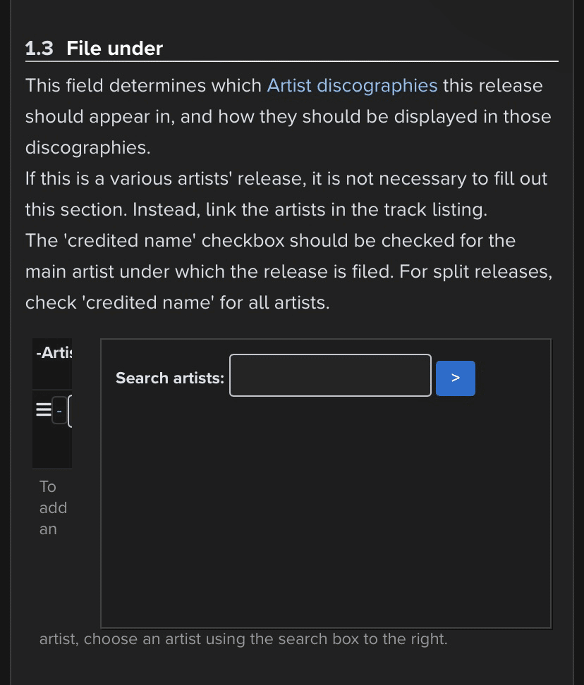
Task: Click the empty artist search results area
Action: (326, 511)
